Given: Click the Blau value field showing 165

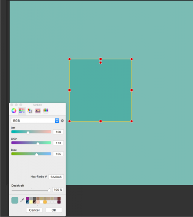Looking at the screenshot, I should pyautogui.click(x=58, y=154).
